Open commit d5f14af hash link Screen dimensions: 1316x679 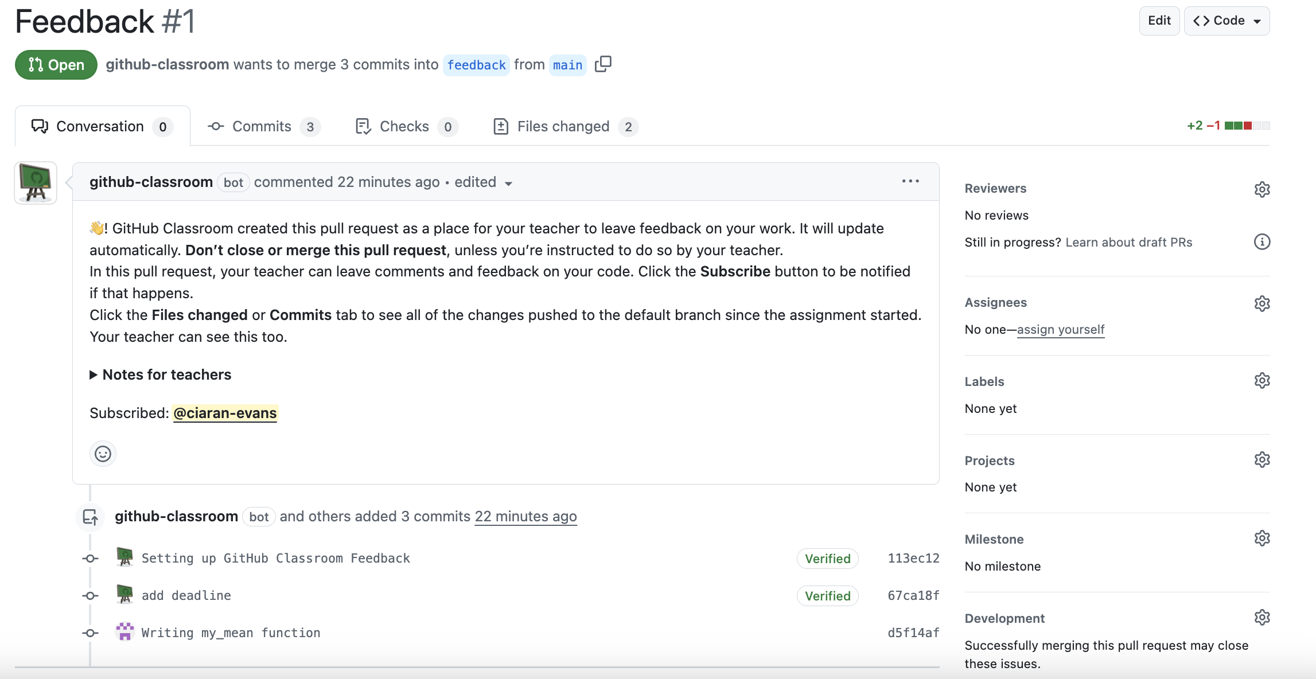point(913,633)
